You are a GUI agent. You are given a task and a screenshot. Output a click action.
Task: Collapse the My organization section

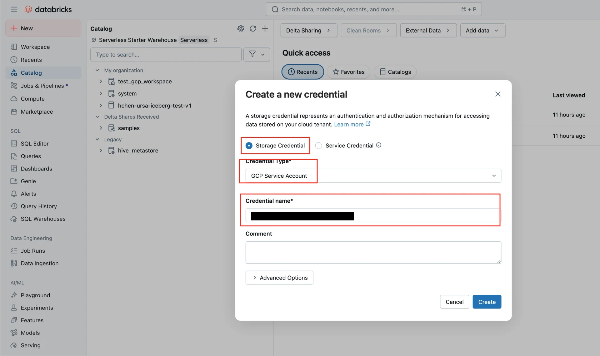[x=97, y=70]
